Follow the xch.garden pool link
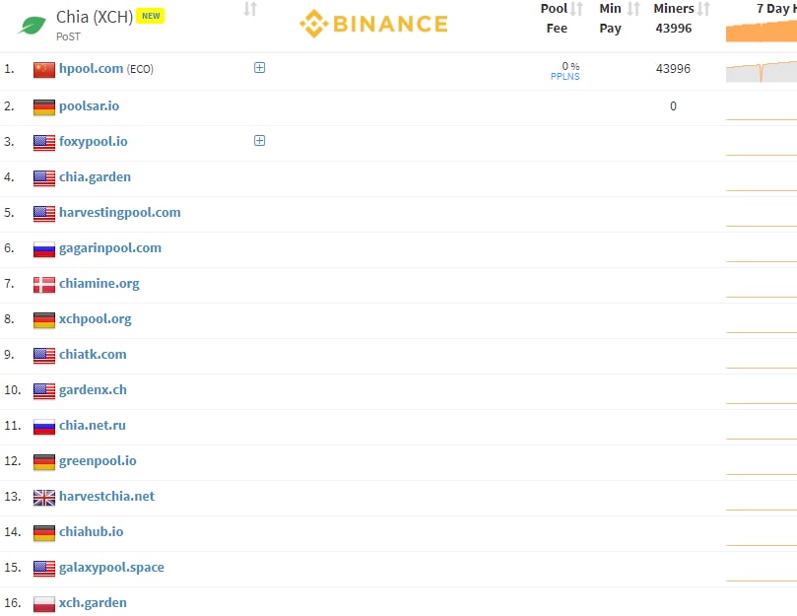Image resolution: width=797 pixels, height=616 pixels. 93,602
